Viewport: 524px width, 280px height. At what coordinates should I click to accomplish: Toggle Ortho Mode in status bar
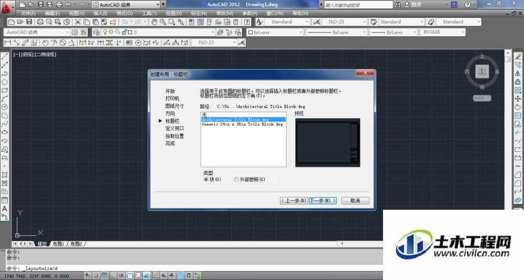click(x=113, y=276)
